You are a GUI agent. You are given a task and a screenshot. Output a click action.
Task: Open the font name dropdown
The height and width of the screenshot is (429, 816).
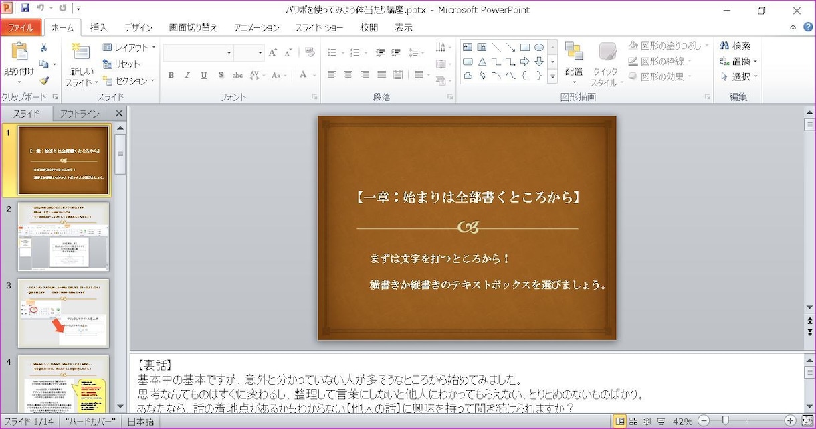[x=229, y=53]
